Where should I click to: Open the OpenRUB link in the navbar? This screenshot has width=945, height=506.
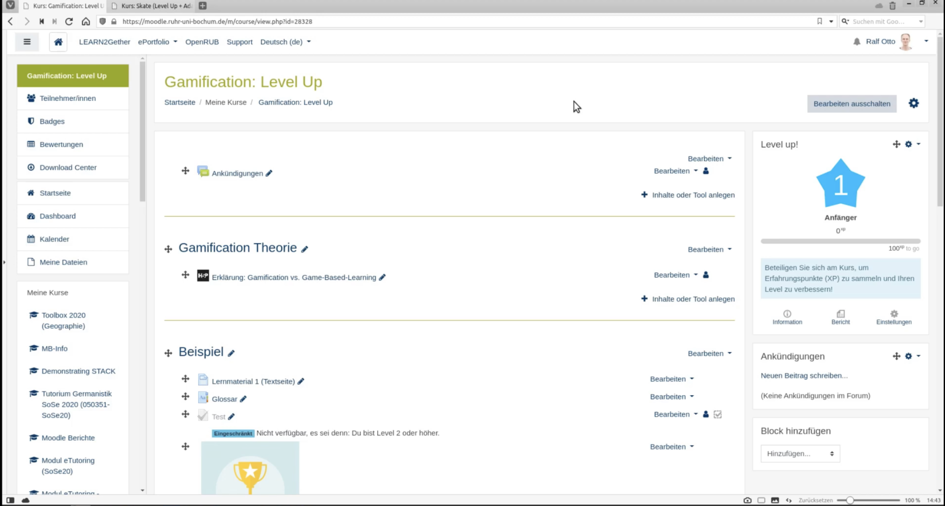coord(202,42)
